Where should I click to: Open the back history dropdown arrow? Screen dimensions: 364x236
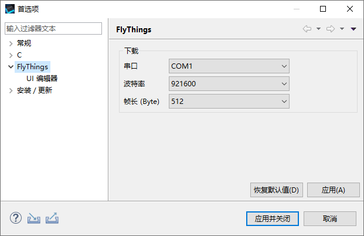click(x=318, y=29)
